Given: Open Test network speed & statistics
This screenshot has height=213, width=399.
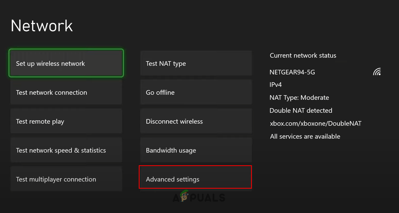Looking at the screenshot, I should 66,150.
